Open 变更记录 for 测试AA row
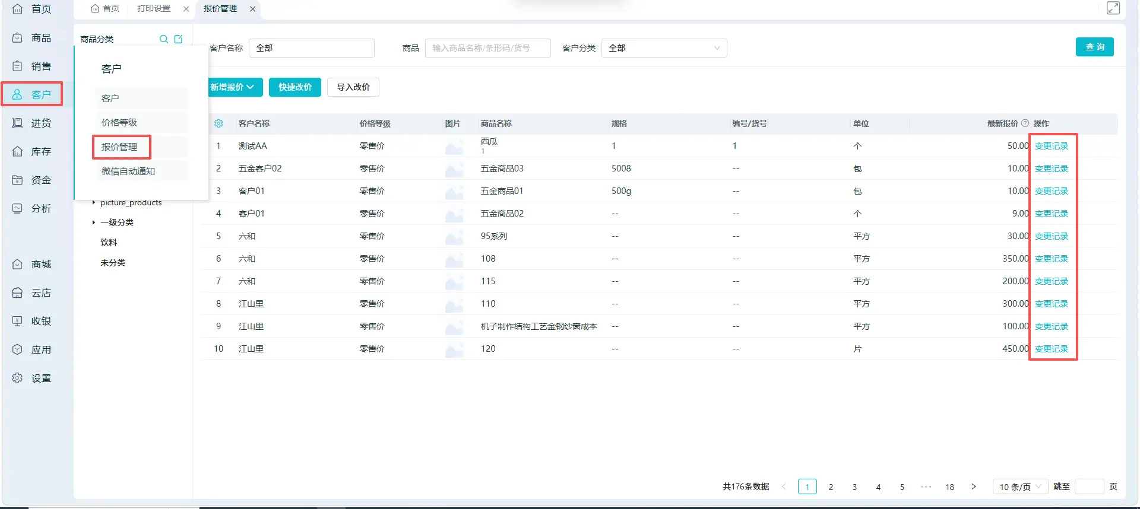 (1052, 146)
